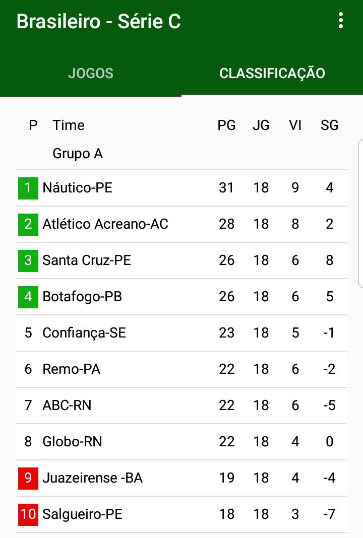Tap Remo-PA team name
363x538 pixels.
click(71, 369)
